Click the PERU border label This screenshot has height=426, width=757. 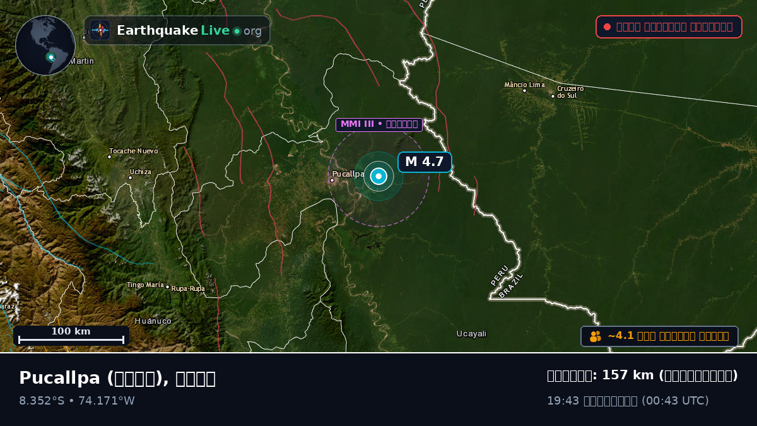point(499,275)
